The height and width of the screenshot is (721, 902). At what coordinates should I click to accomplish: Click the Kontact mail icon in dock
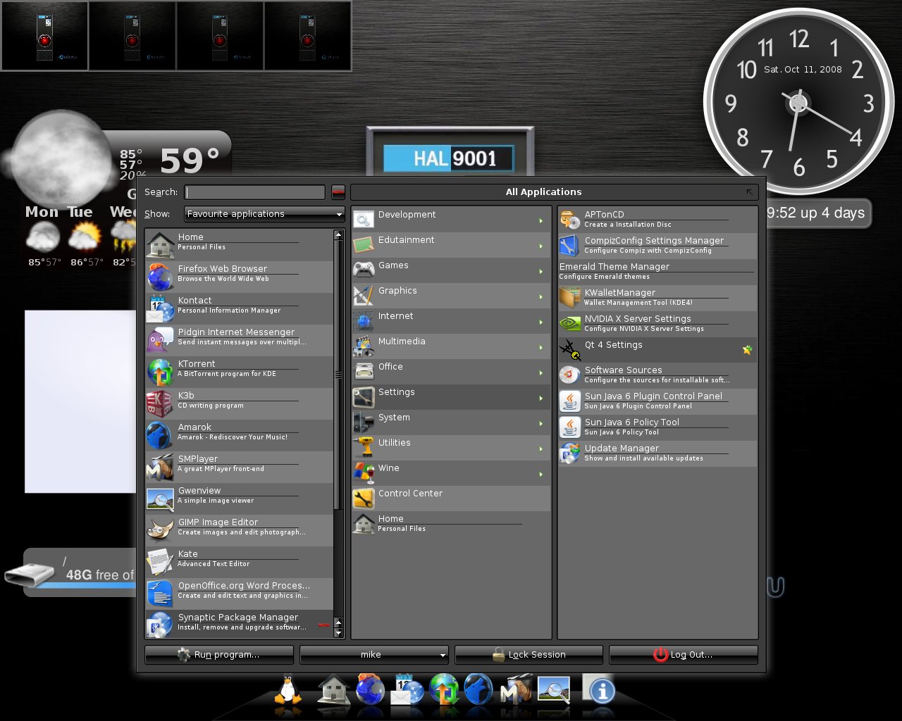[407, 690]
